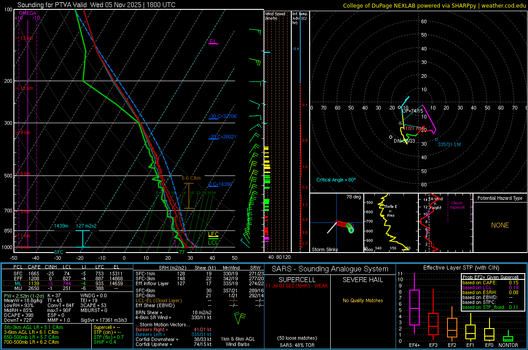Click the 'based on CAPE: 0.15' legend line

tap(490, 283)
